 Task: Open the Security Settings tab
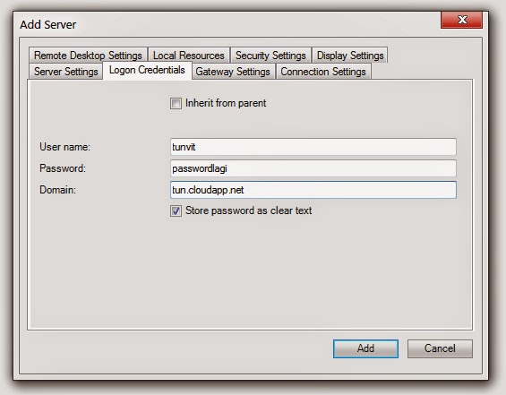pos(270,56)
